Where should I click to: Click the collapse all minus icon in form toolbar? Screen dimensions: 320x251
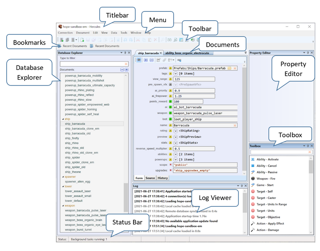151,60
